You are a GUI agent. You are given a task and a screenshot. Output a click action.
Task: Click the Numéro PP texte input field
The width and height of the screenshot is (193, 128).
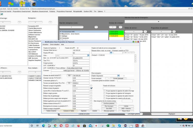click(x=81, y=53)
